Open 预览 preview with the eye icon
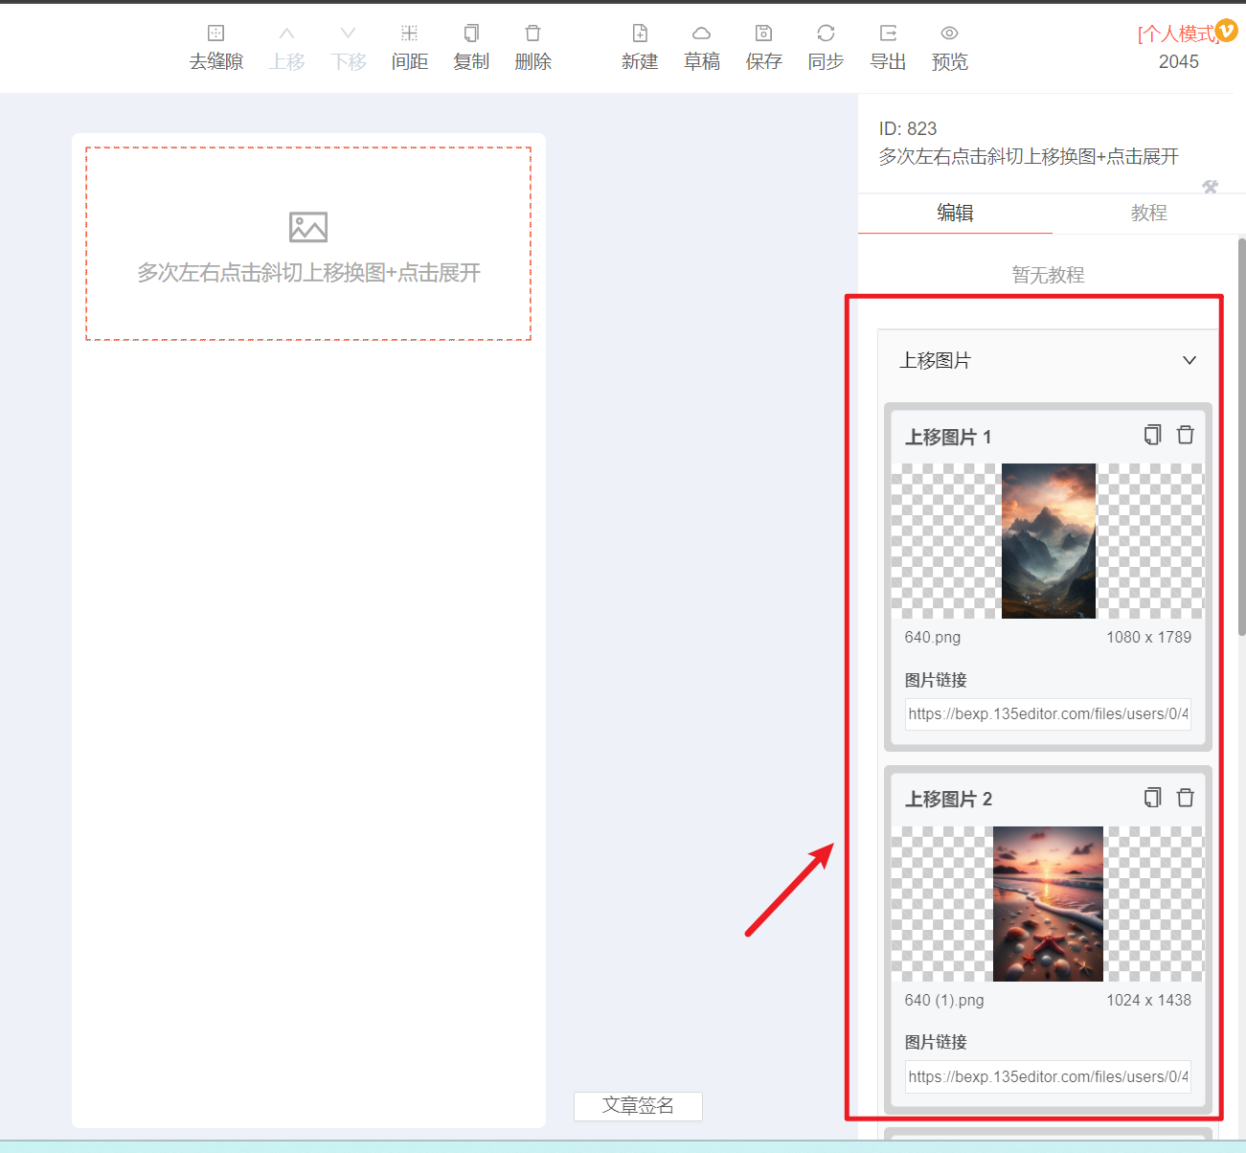 [949, 34]
